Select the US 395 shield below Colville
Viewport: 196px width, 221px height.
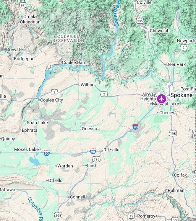[140, 21]
